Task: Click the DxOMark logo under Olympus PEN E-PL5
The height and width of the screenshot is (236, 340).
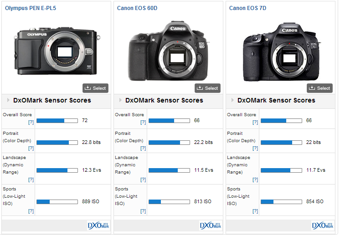Action: tap(98, 226)
